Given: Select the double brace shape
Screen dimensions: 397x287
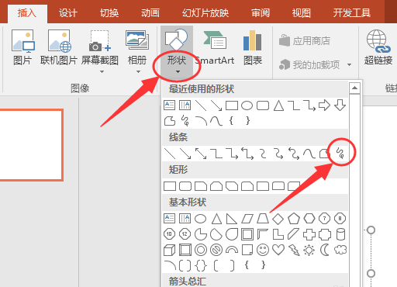Looking at the screenshot, I should click(x=201, y=265).
